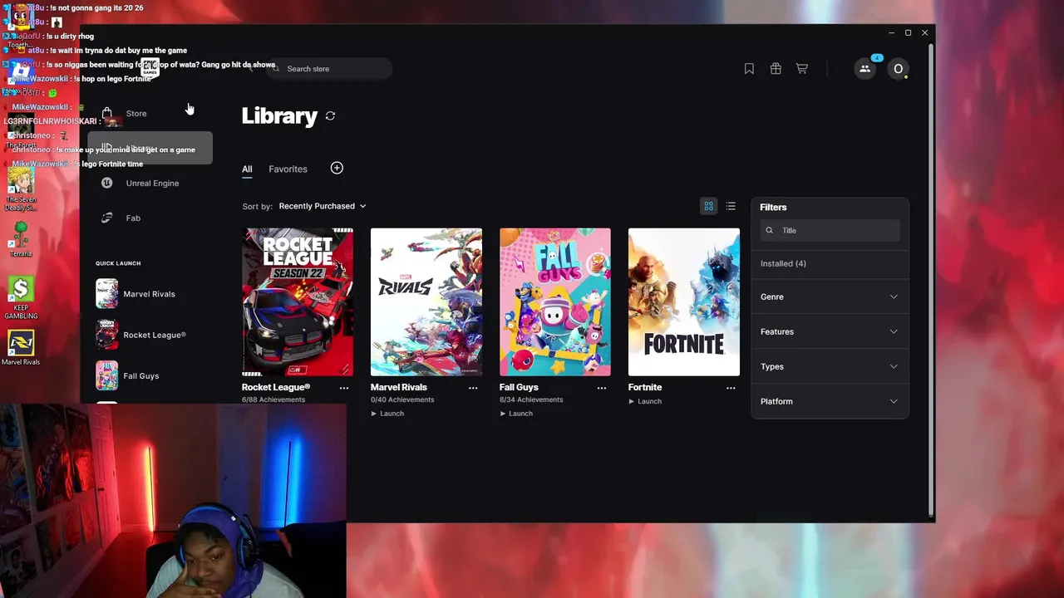Open the shopping cart icon
Viewport: 1064px width, 598px height.
click(802, 69)
